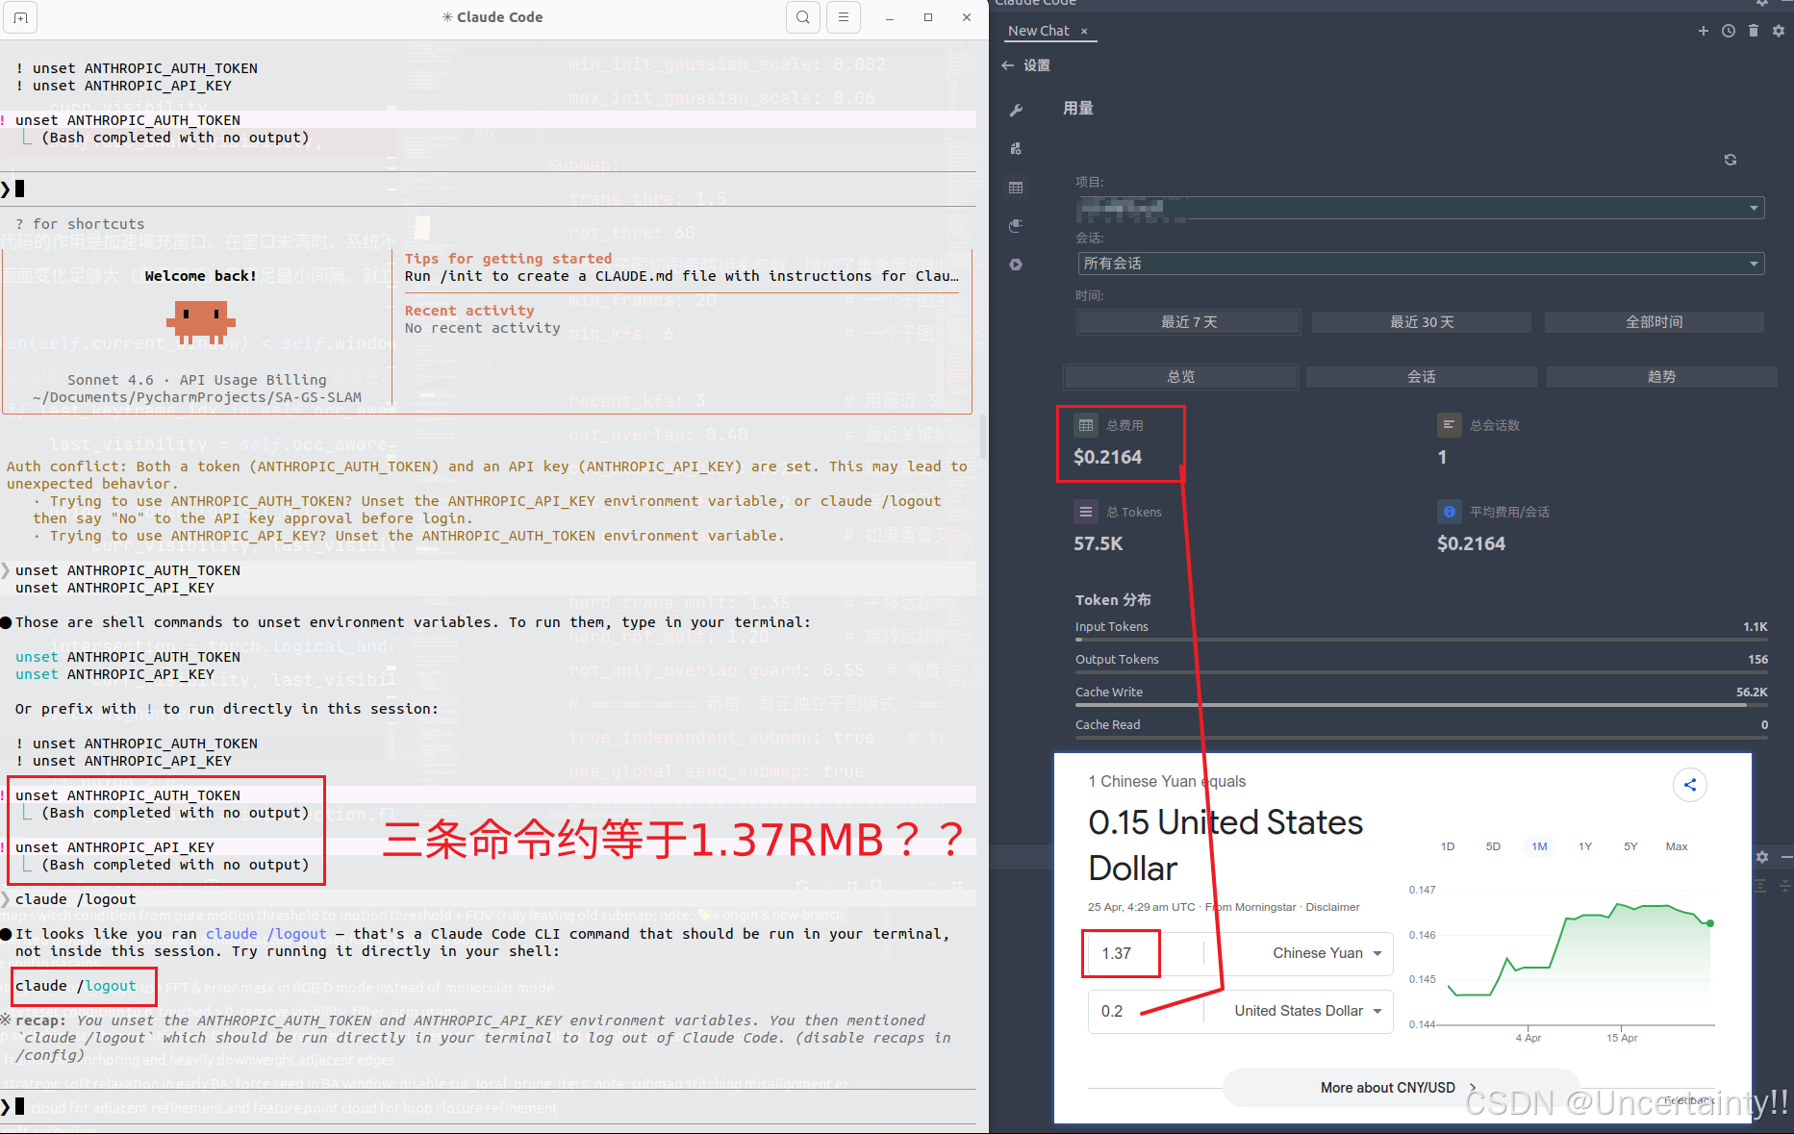Set chart range to 1Y
The image size is (1794, 1134).
[x=1585, y=846]
